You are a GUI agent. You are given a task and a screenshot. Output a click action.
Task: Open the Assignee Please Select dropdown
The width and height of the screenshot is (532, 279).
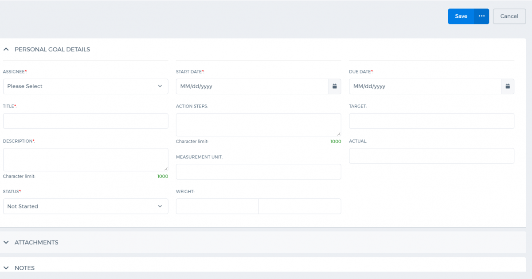pyautogui.click(x=86, y=86)
